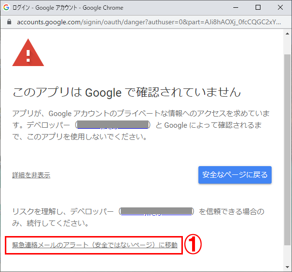Open 緊急連絡メールのアラート（安全ではないページ）に移動 link

[x=95, y=245]
